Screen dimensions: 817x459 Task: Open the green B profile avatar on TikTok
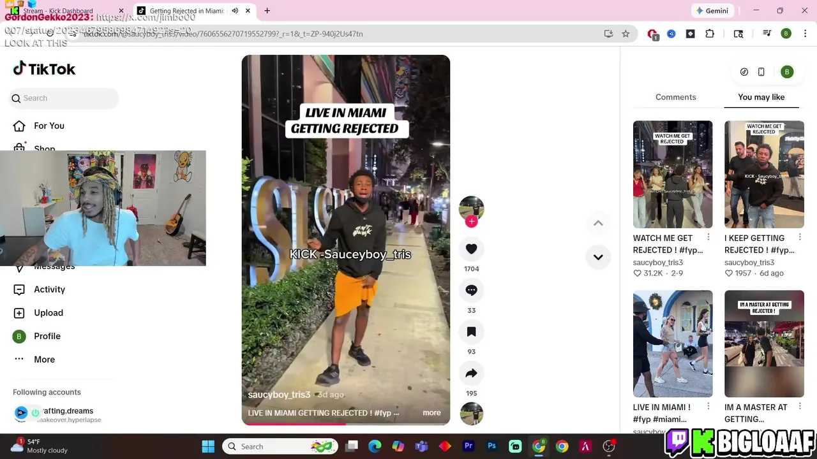(x=787, y=72)
